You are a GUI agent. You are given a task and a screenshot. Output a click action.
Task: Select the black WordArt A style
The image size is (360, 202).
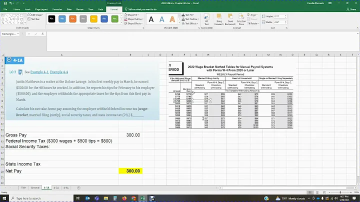pyautogui.click(x=151, y=19)
